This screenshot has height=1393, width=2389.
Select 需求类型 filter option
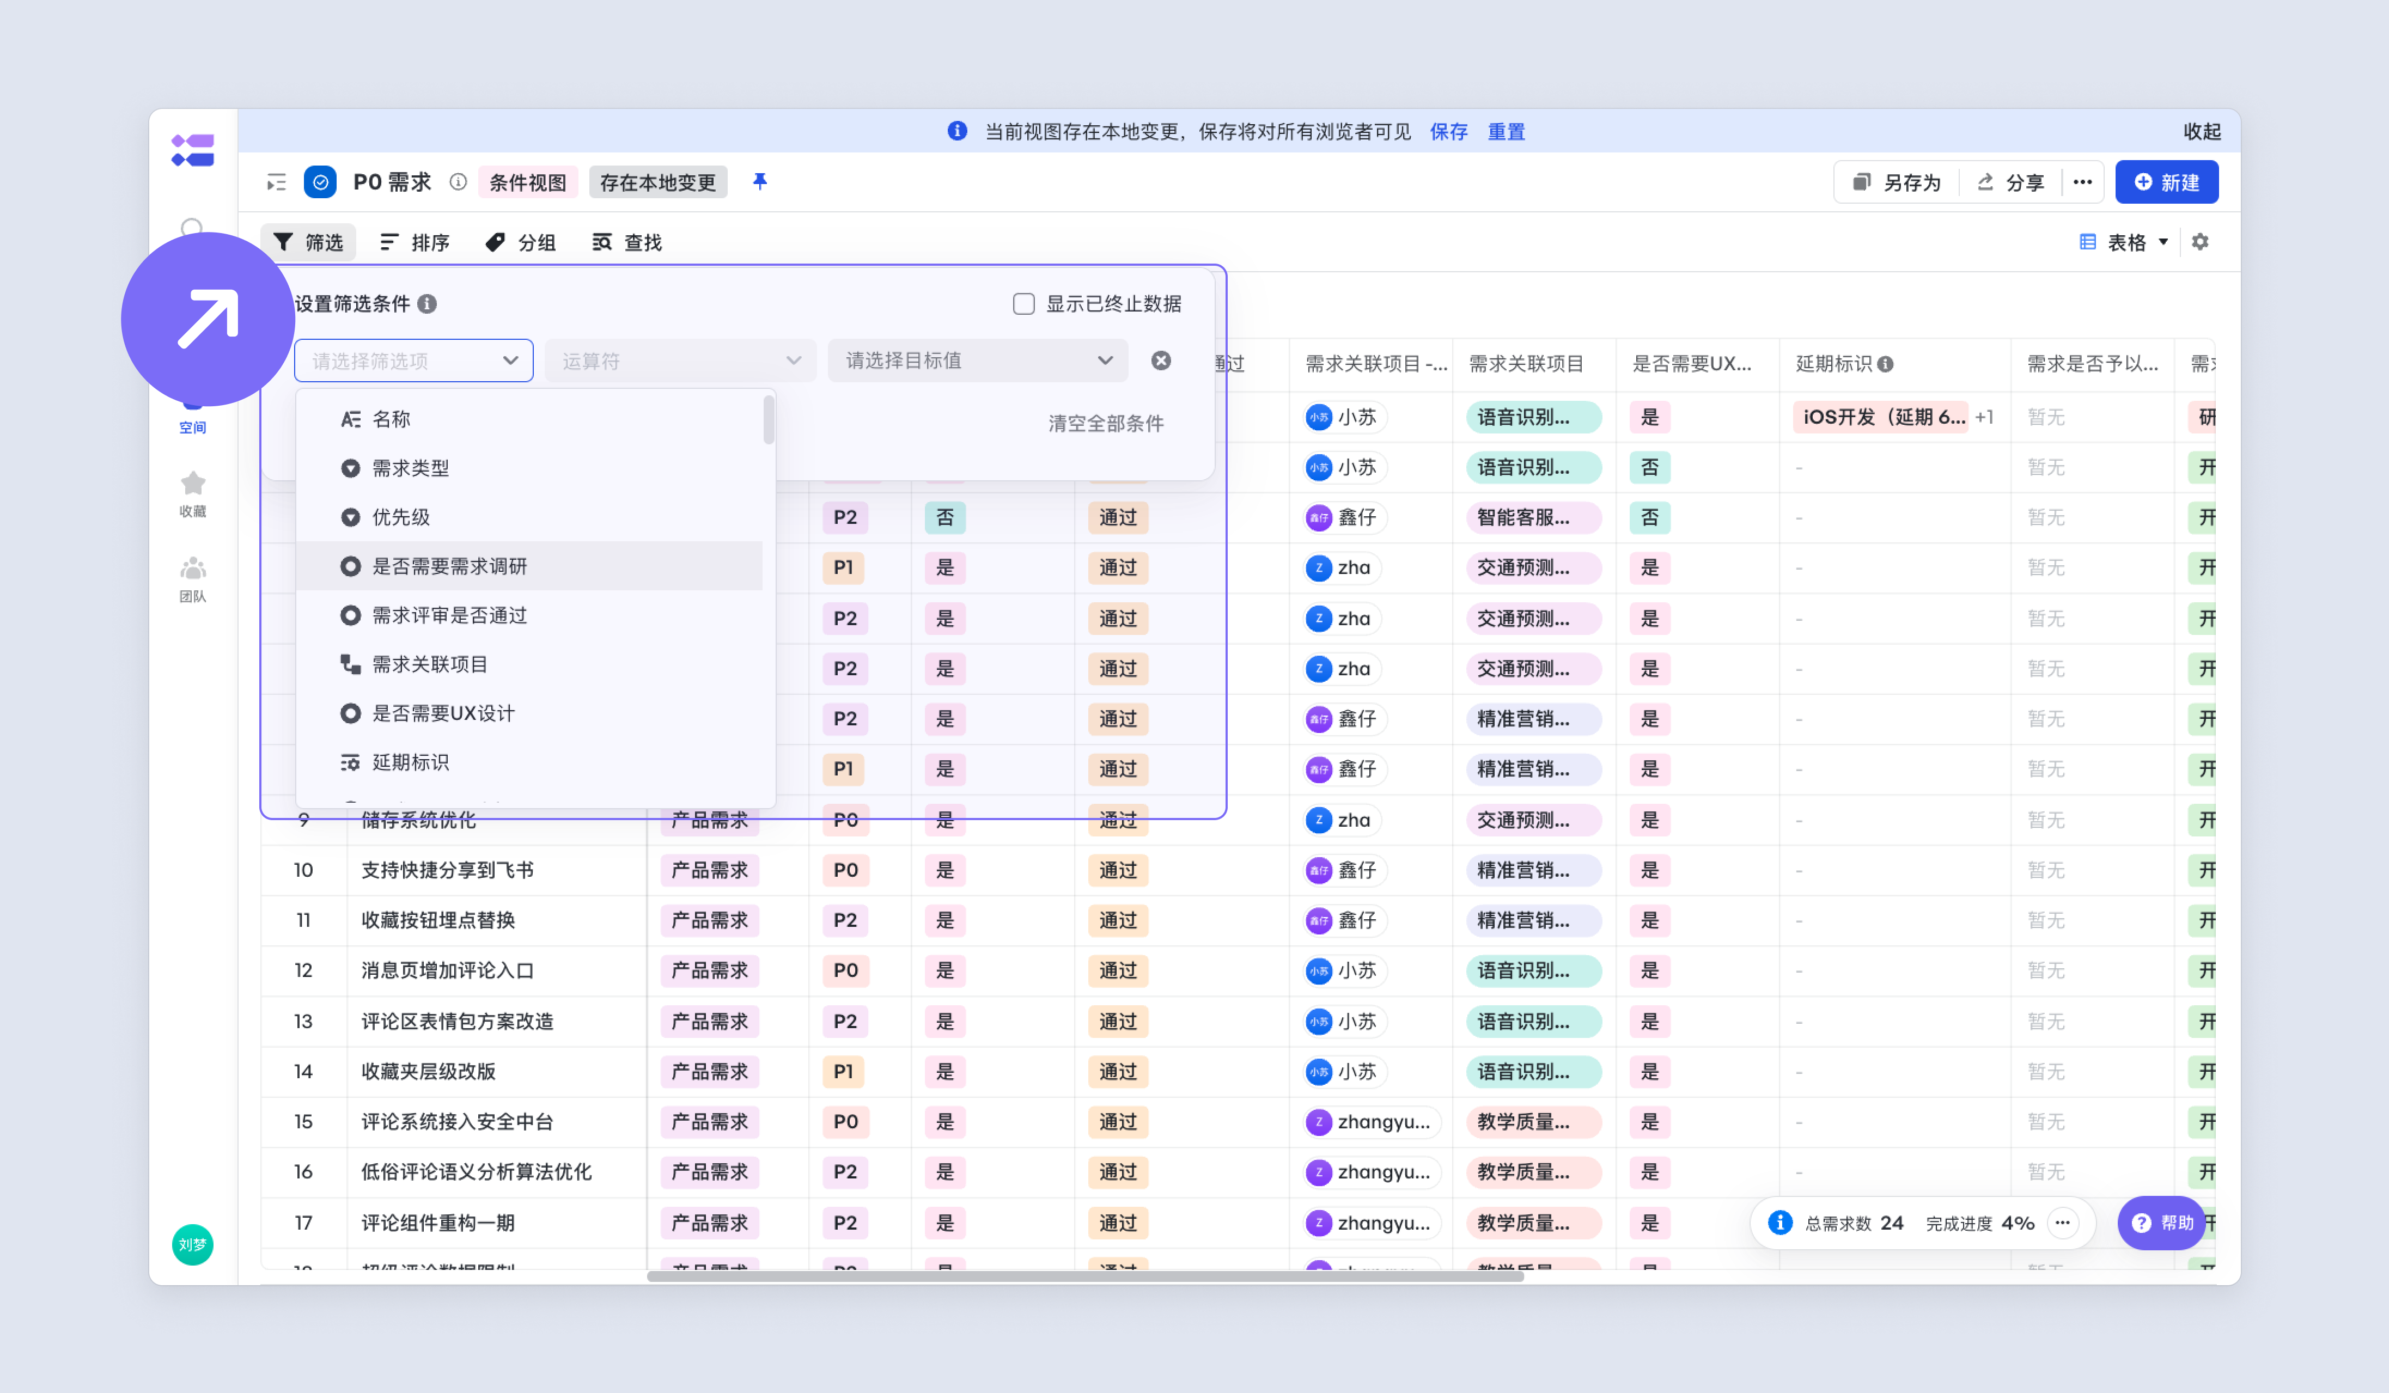coord(529,468)
